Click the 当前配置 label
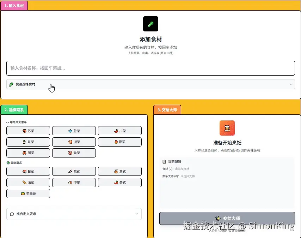This screenshot has width=301, height=238. [174, 161]
